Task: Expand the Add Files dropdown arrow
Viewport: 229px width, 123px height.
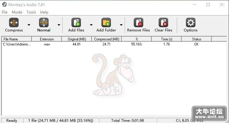Action: click(91, 25)
